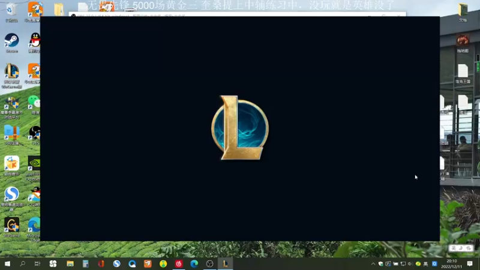Open the Windows Start menu

click(7, 263)
